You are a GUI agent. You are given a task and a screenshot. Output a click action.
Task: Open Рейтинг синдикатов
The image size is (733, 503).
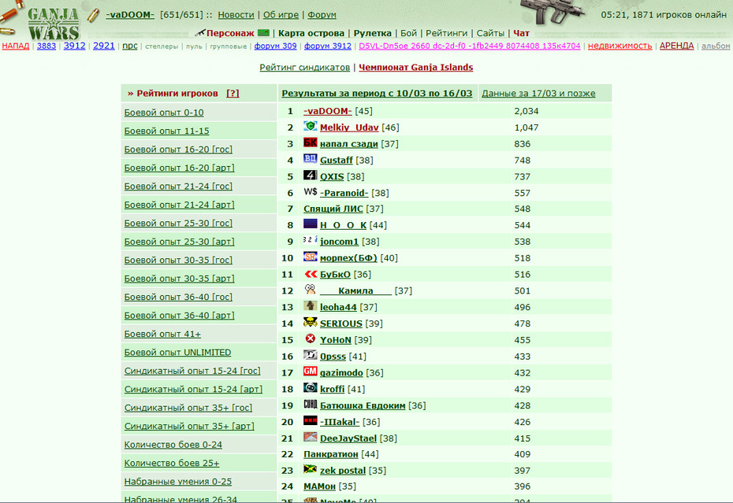pyautogui.click(x=305, y=67)
